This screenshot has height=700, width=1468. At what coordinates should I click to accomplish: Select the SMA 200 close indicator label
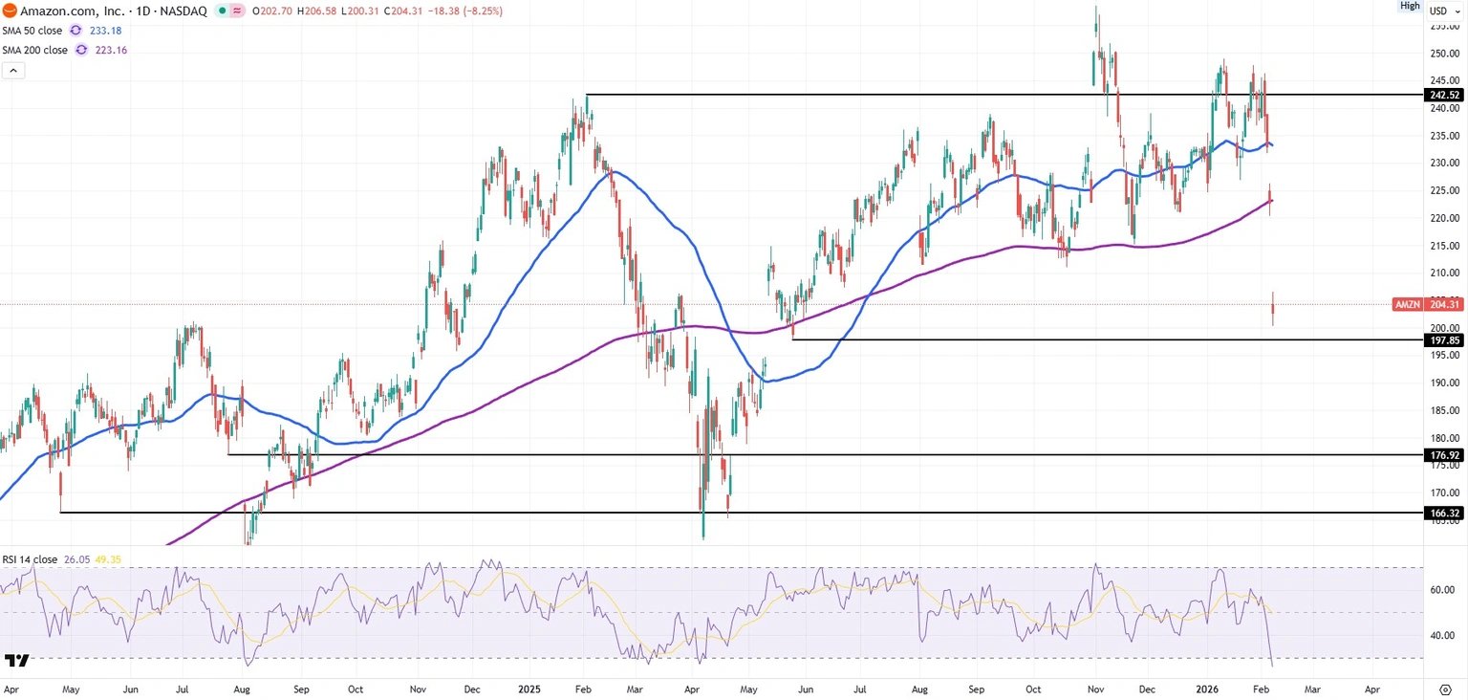click(34, 50)
